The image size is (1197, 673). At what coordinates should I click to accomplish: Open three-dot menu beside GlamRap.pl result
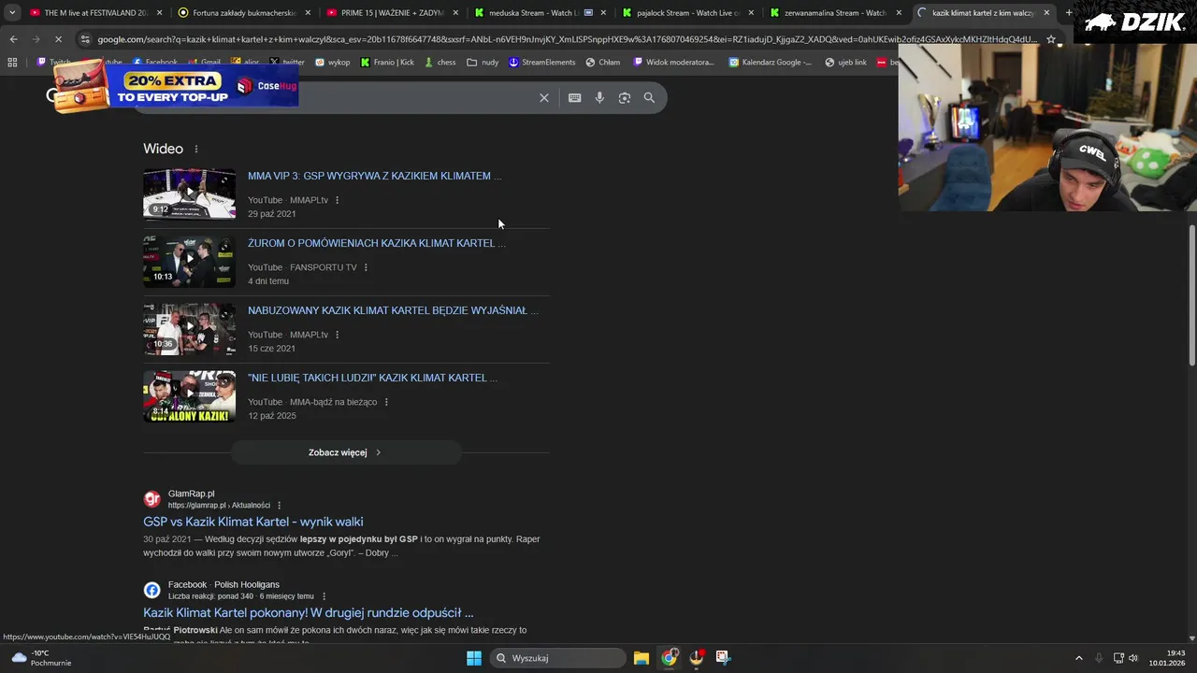pos(279,506)
